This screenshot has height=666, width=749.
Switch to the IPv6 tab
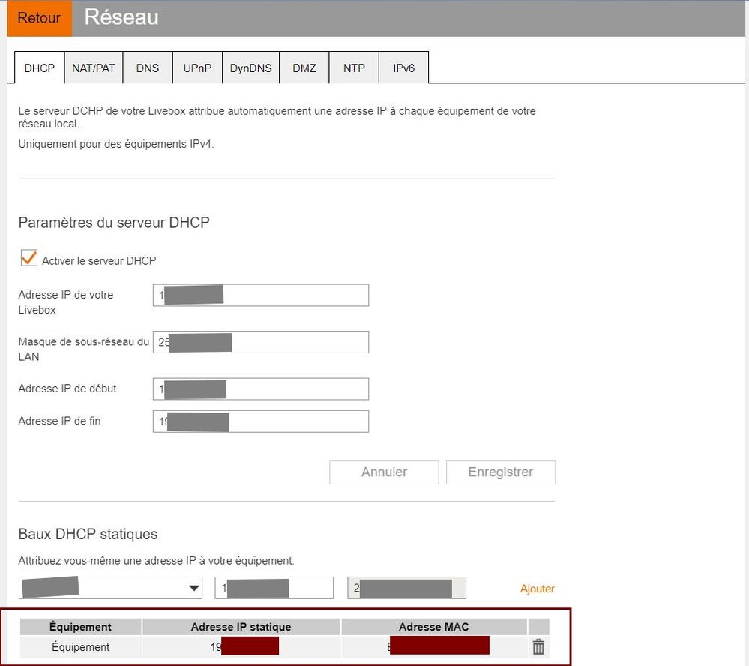(x=403, y=67)
